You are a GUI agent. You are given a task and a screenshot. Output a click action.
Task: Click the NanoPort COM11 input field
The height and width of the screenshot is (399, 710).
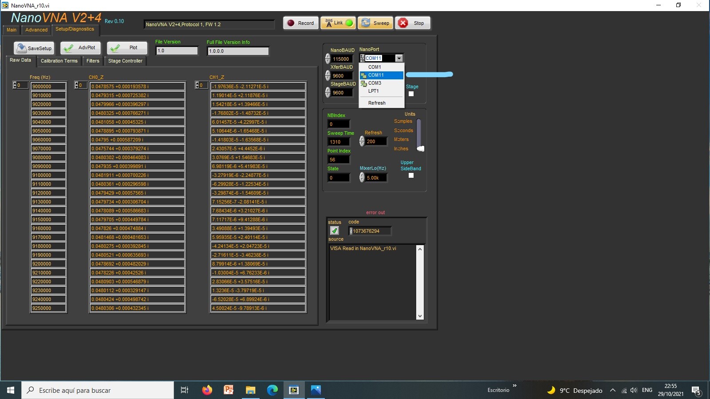click(x=379, y=59)
